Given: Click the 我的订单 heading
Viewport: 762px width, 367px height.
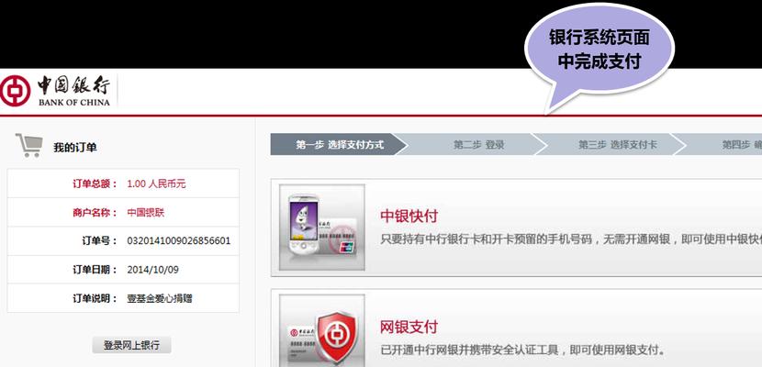Looking at the screenshot, I should 75,148.
